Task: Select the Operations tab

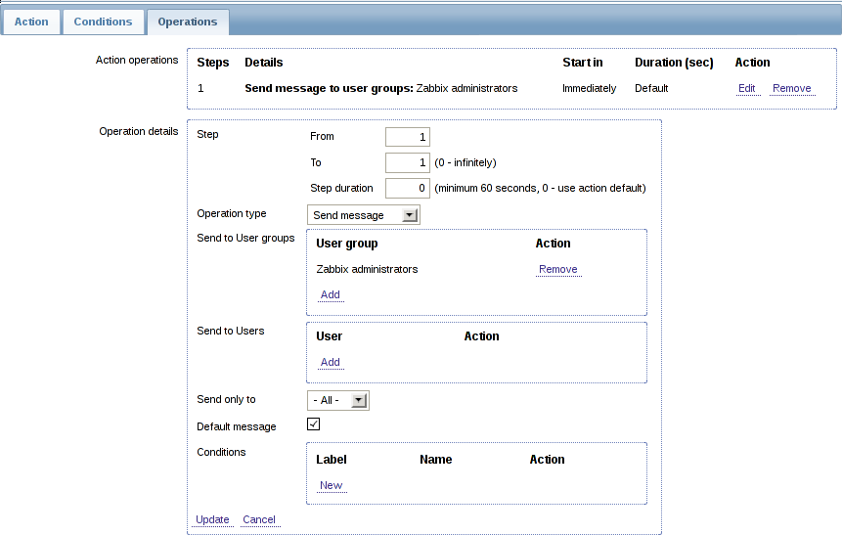Action: [188, 22]
